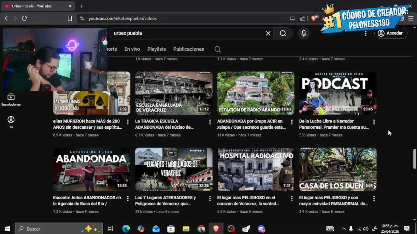This screenshot has height=234, width=417.
Task: Play the Estación de Radio Abandonada thumbnail
Action: coord(256,93)
